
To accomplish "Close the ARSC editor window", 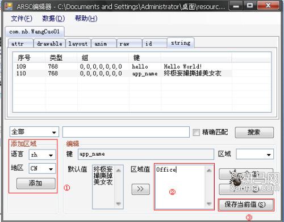I will pos(268,6).
